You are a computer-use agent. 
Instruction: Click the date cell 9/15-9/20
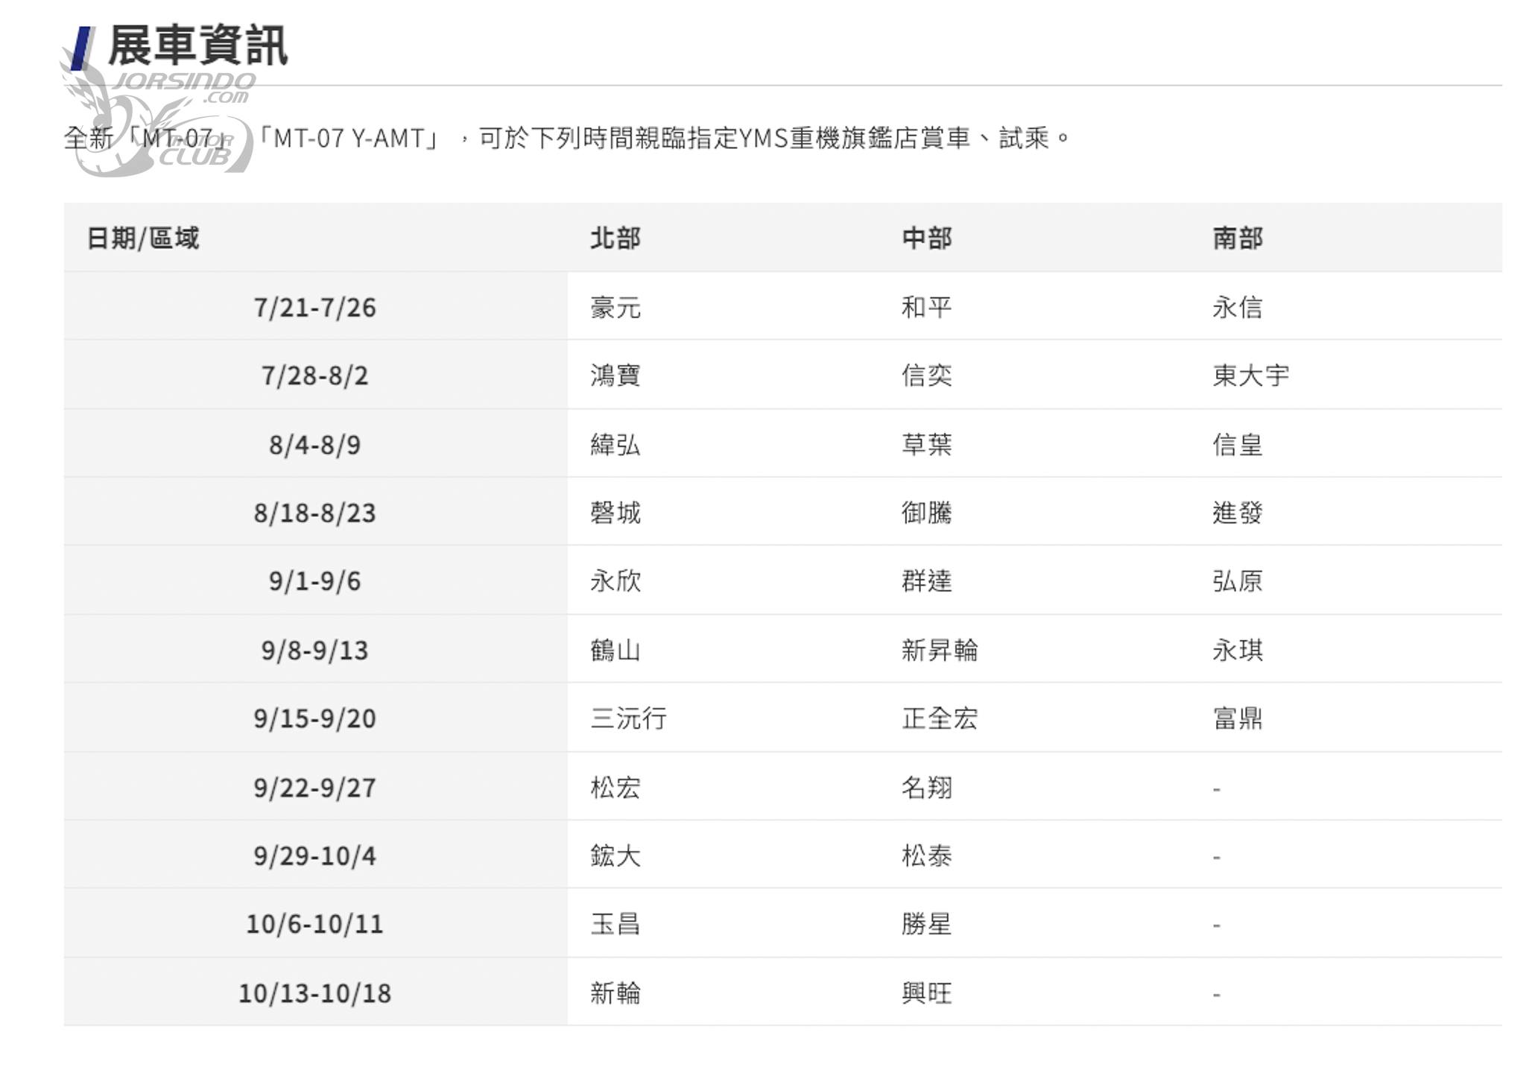click(315, 718)
